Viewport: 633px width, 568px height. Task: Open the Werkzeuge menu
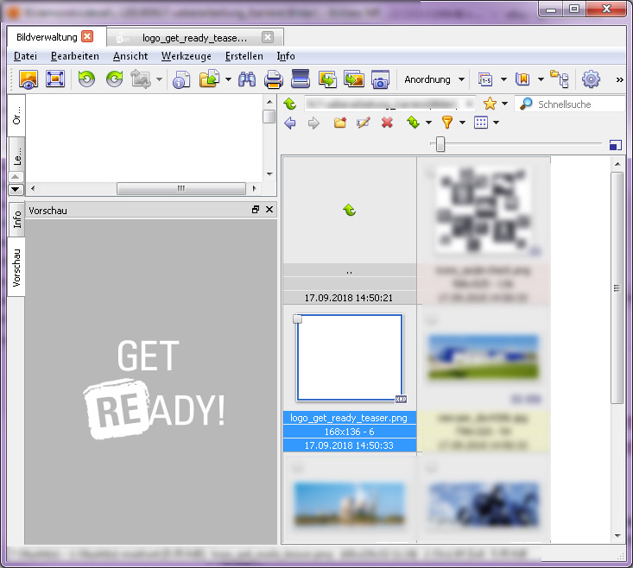click(x=186, y=56)
